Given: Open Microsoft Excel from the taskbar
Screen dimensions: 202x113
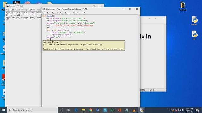Looking at the screenshot, I should tap(112, 110).
